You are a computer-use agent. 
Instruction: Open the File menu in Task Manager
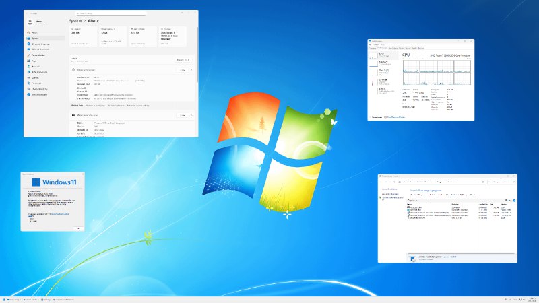tap(370, 44)
